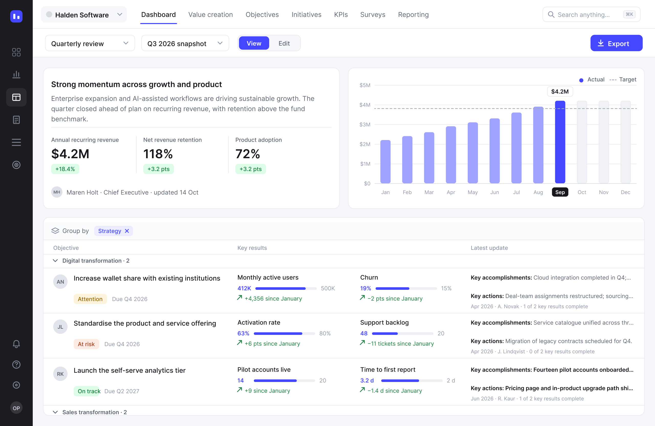Click the AN owner avatar
Image resolution: width=655 pixels, height=426 pixels.
pos(60,282)
